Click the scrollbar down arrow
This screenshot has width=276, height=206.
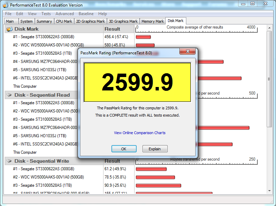tap(269, 191)
